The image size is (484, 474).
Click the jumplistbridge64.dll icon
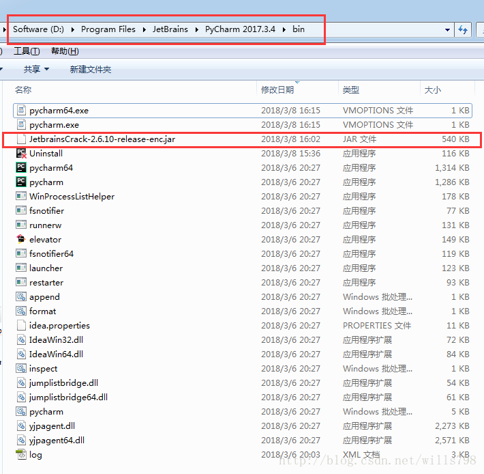click(21, 397)
